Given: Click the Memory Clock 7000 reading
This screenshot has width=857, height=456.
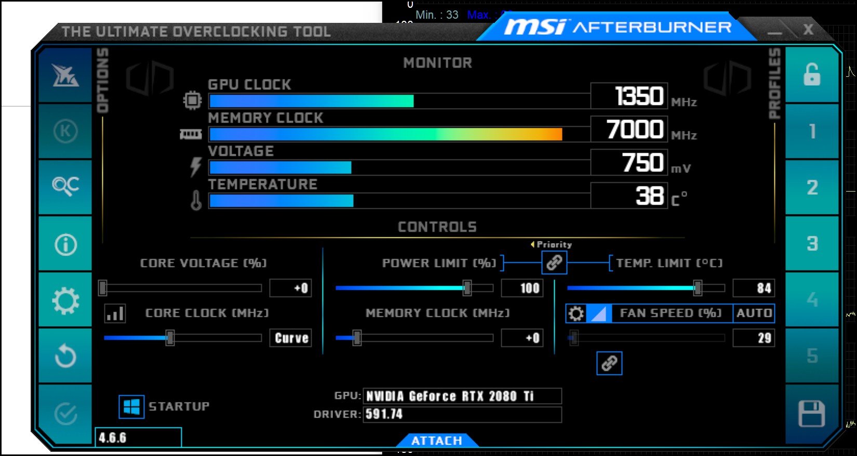Looking at the screenshot, I should [629, 129].
